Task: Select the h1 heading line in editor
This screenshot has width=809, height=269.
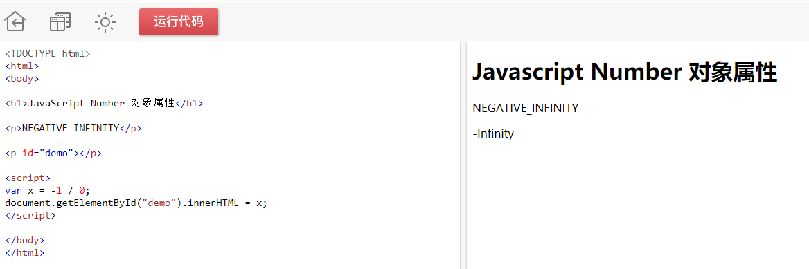Action: coord(104,104)
